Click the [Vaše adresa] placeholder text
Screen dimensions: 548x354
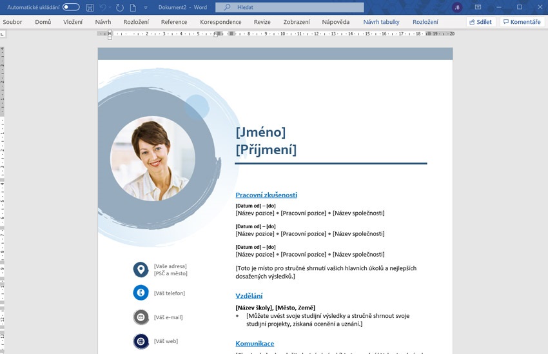pos(170,266)
